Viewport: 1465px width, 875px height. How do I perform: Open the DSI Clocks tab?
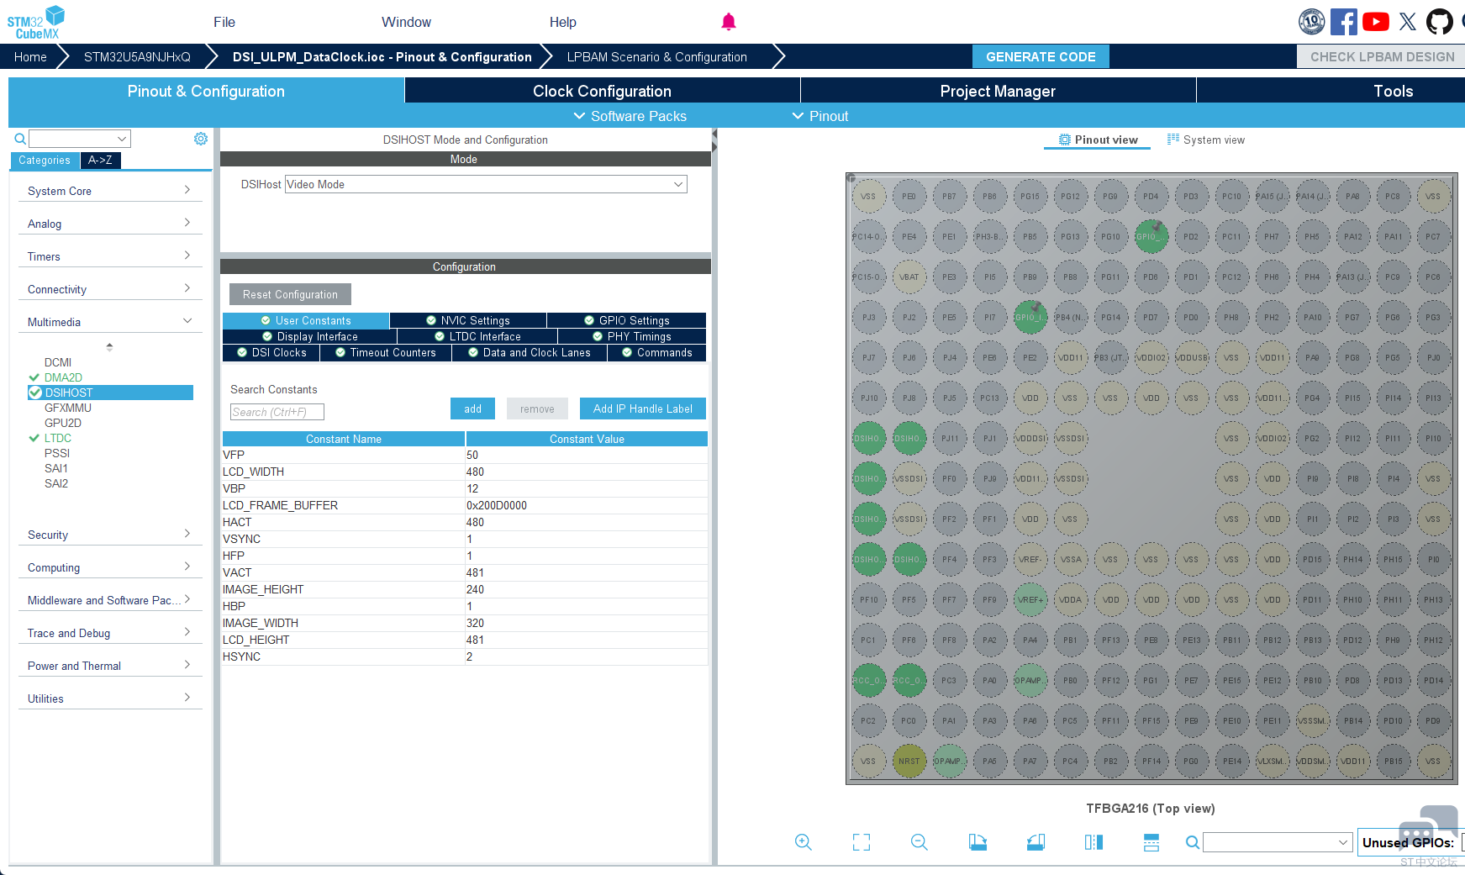(x=271, y=352)
